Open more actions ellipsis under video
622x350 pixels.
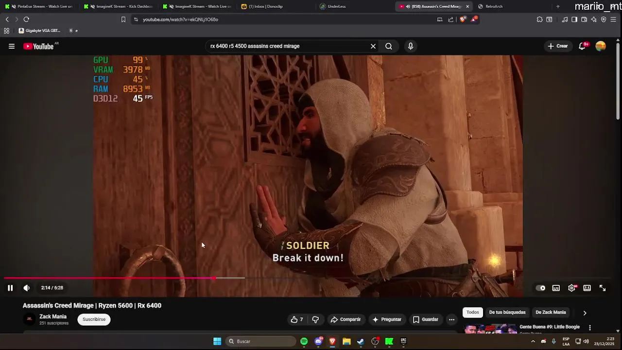[451, 319]
